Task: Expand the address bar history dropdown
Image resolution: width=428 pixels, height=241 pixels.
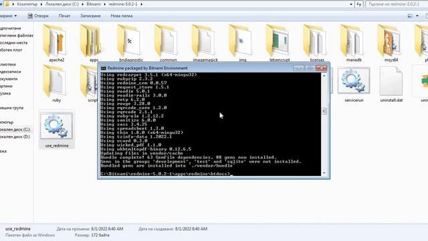Action: [350, 4]
